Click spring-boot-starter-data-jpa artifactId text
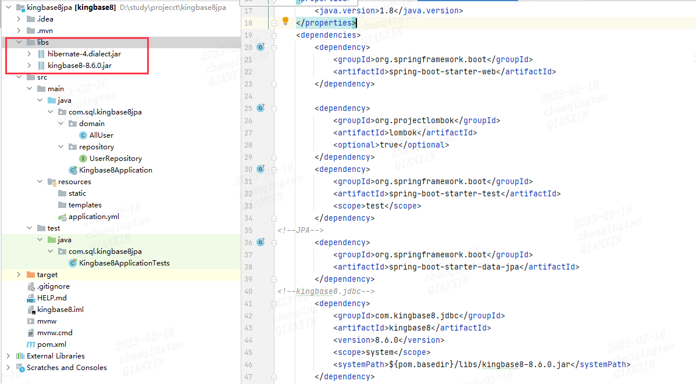696x384 pixels. [x=454, y=267]
